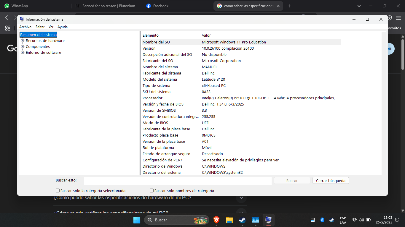
Task: Select the 'Versión y fecha de BIOS' row
Action: coord(241,104)
